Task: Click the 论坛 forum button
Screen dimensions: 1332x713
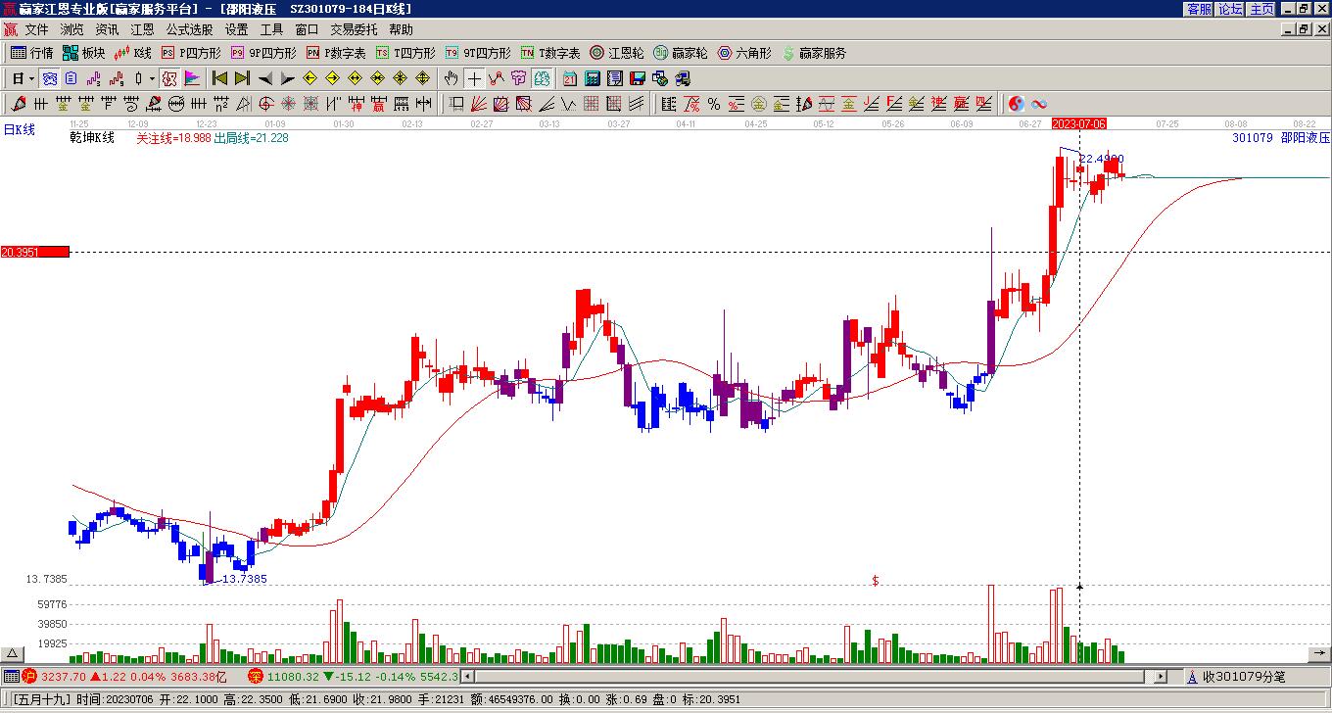Action: [x=1230, y=9]
